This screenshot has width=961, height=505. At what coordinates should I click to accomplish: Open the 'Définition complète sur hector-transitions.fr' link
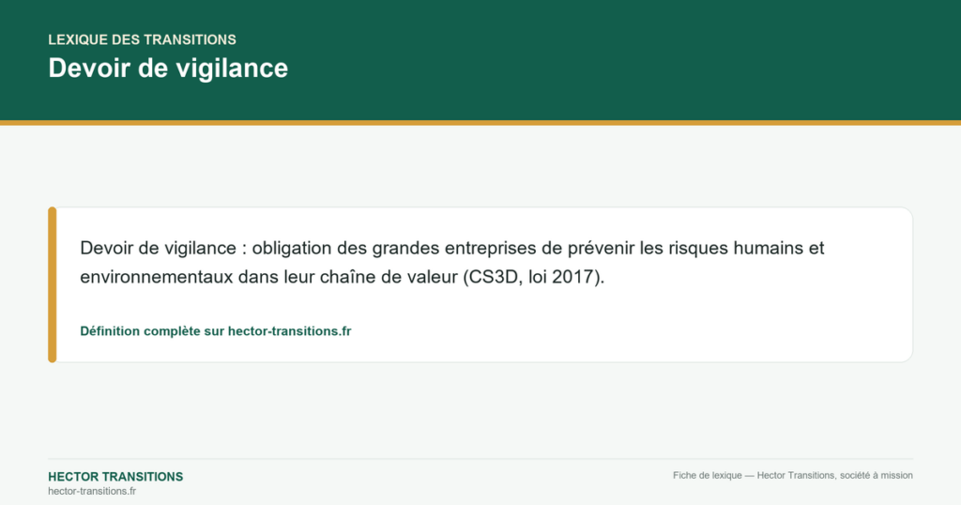(x=216, y=331)
